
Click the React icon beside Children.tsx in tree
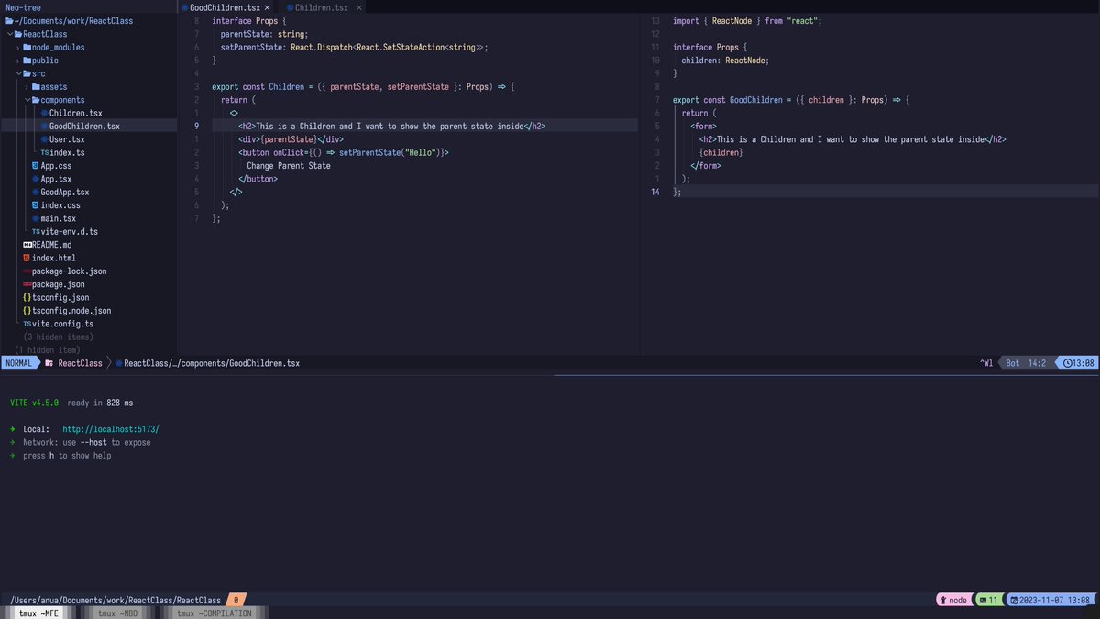click(x=44, y=113)
